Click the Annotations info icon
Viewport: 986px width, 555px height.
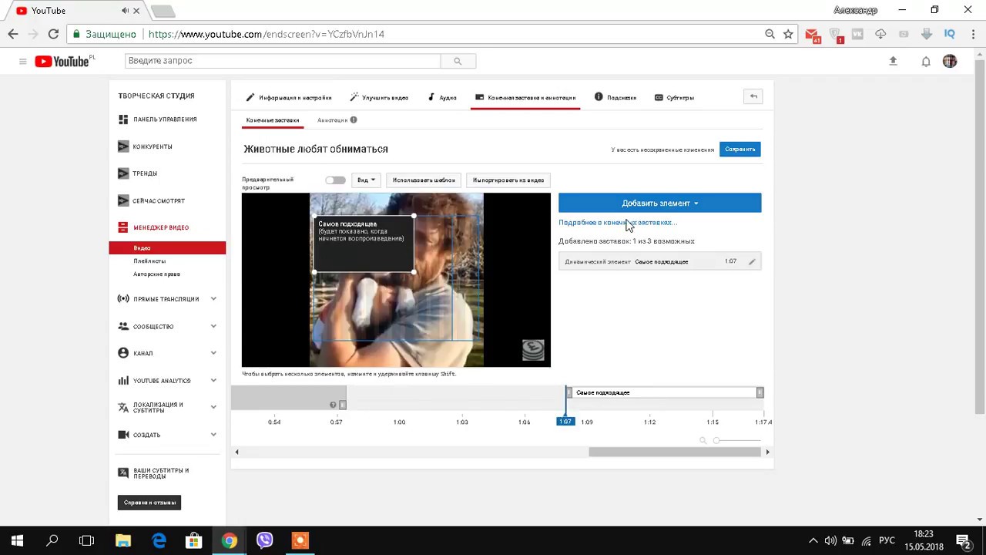[x=354, y=120]
